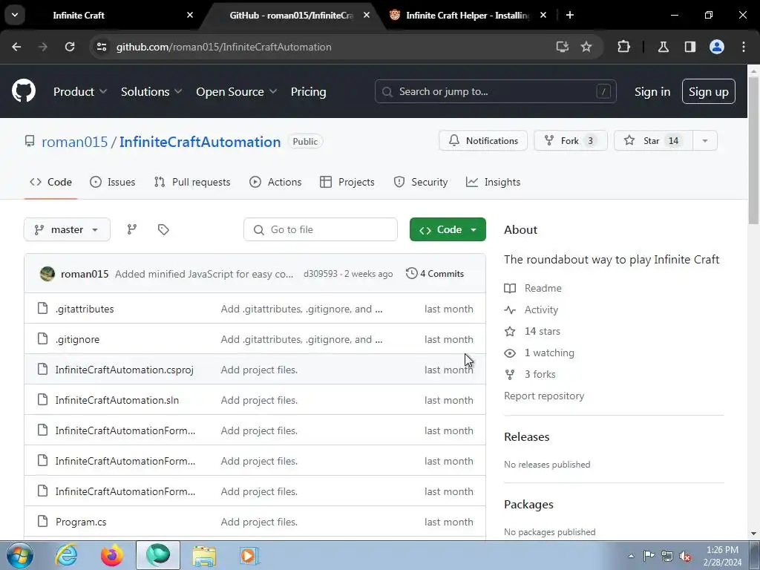View site information icon beside the URL

[101, 47]
